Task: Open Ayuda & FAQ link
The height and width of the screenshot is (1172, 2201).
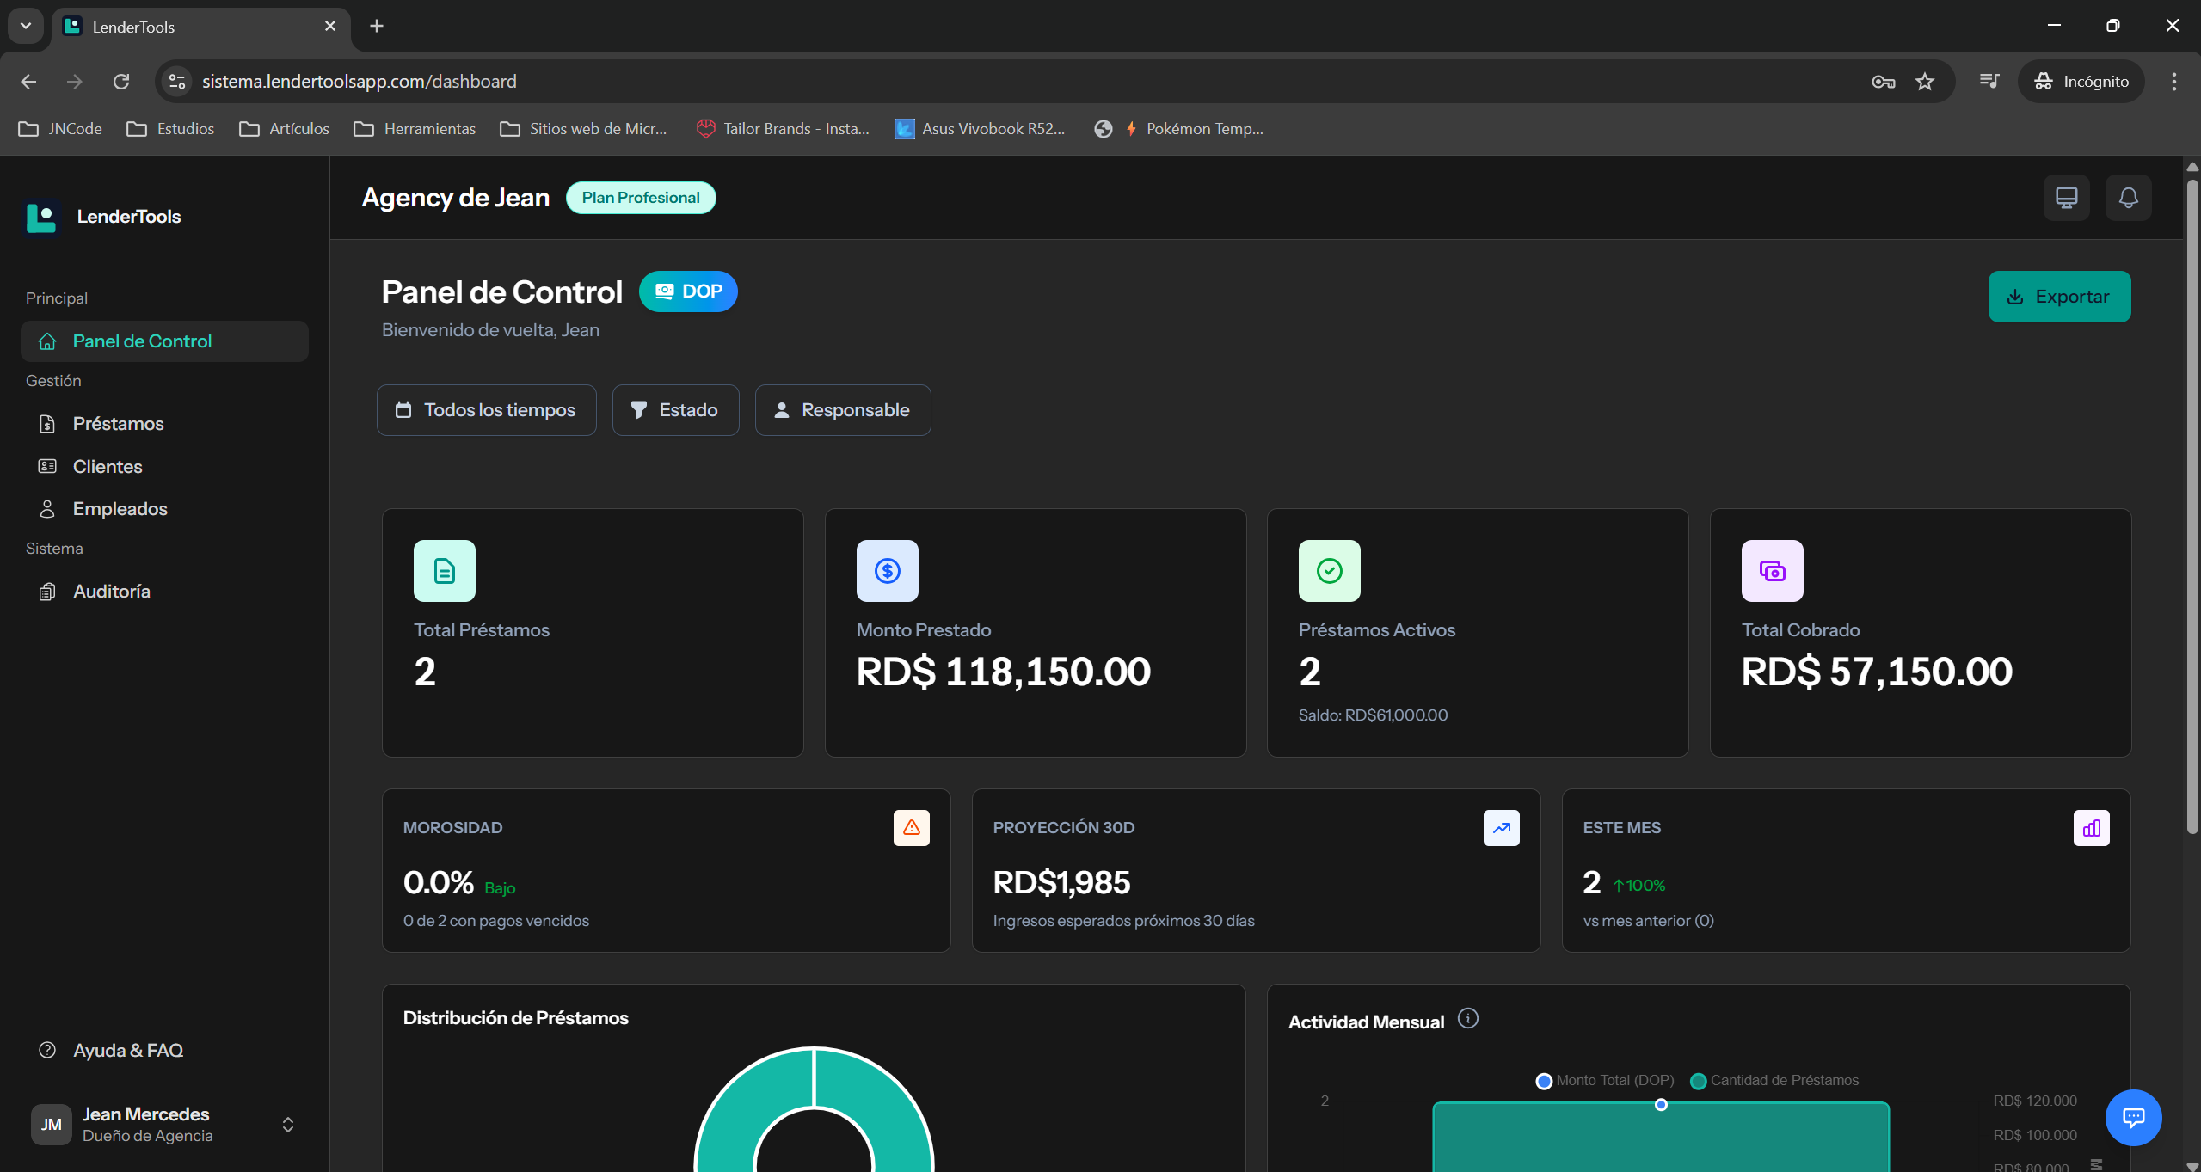Action: [x=127, y=1050]
